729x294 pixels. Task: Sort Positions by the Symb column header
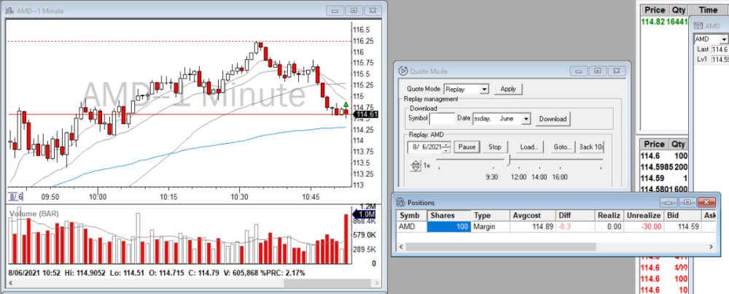[x=412, y=215]
